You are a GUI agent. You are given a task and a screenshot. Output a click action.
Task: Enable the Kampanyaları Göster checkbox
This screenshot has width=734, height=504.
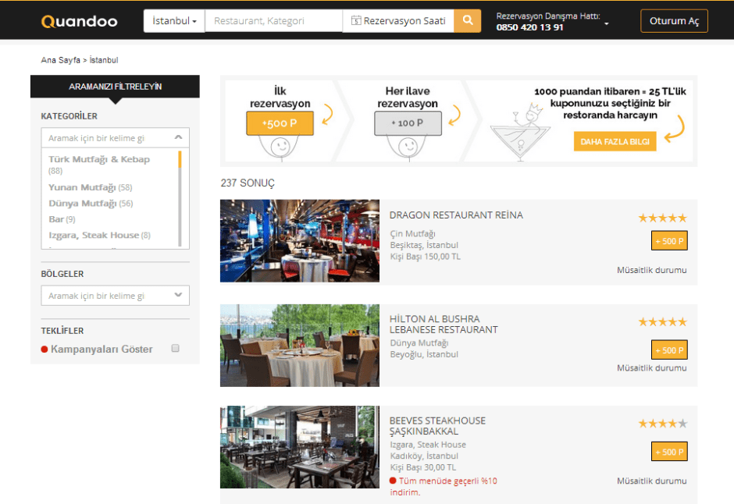click(175, 349)
